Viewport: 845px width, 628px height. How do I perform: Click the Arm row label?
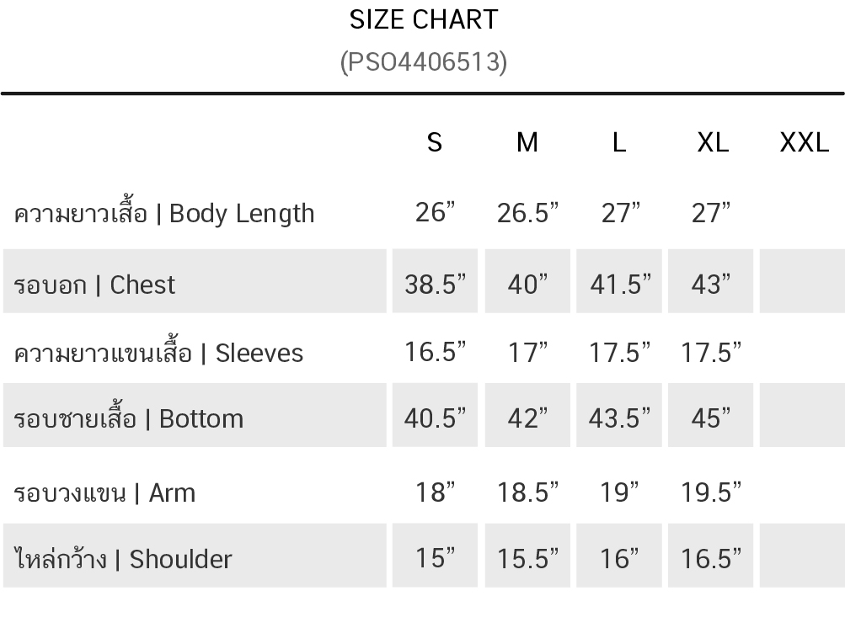(x=104, y=492)
